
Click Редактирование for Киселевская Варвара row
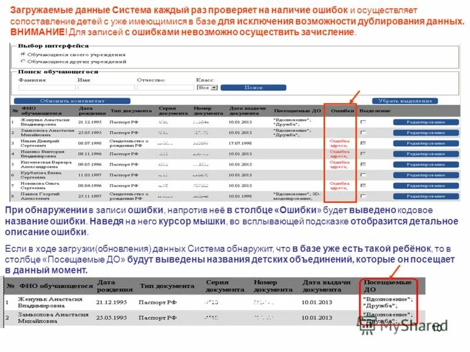pos(426,165)
